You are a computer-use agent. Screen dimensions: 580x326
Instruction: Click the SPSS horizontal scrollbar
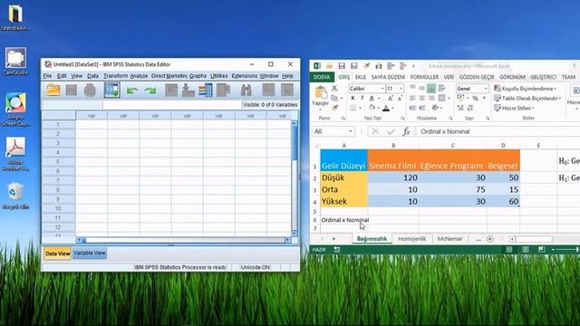[x=184, y=240]
